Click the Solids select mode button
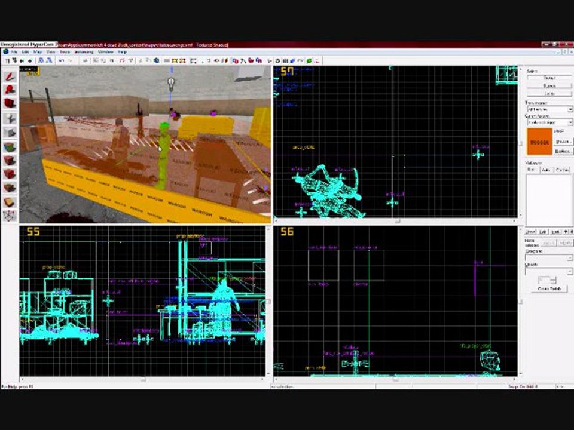The height and width of the screenshot is (430, 574). pos(549,94)
